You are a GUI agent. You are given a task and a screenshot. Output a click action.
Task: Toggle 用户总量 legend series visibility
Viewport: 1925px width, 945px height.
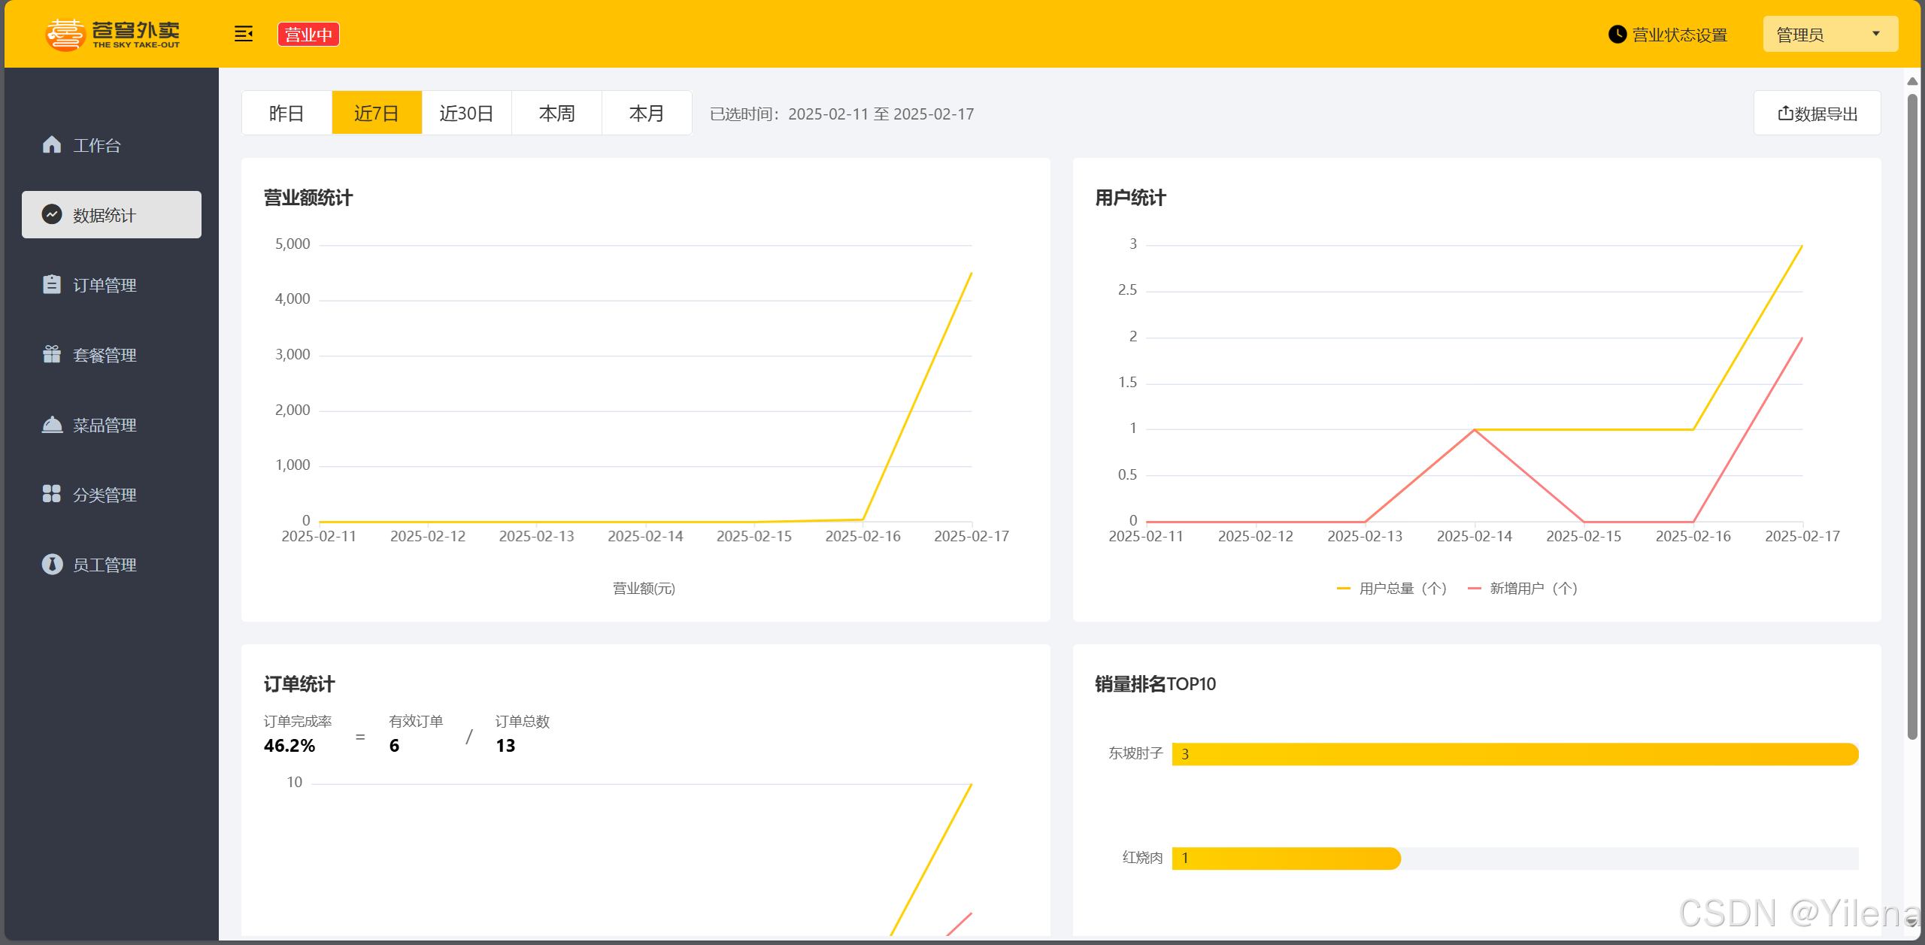coord(1392,588)
